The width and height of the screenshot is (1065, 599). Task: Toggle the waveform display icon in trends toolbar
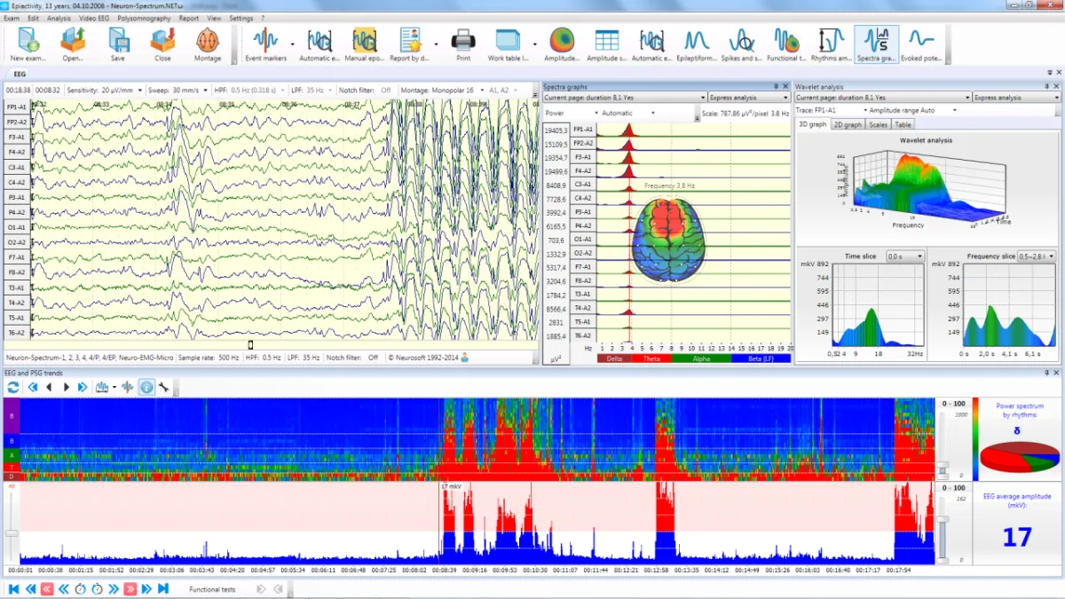click(x=128, y=388)
